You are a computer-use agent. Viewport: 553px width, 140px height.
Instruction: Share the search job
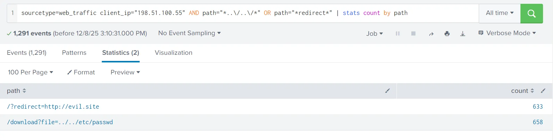point(431,34)
